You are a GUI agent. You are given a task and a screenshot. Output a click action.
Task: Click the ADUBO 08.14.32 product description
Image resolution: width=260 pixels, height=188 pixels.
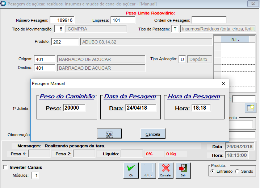point(146,42)
